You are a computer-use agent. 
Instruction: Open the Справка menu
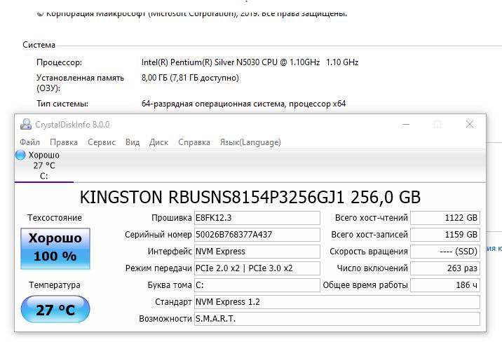194,142
